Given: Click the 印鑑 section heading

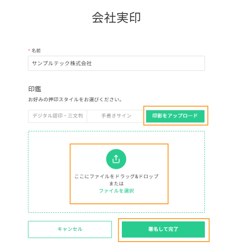Looking at the screenshot, I should [x=35, y=89].
